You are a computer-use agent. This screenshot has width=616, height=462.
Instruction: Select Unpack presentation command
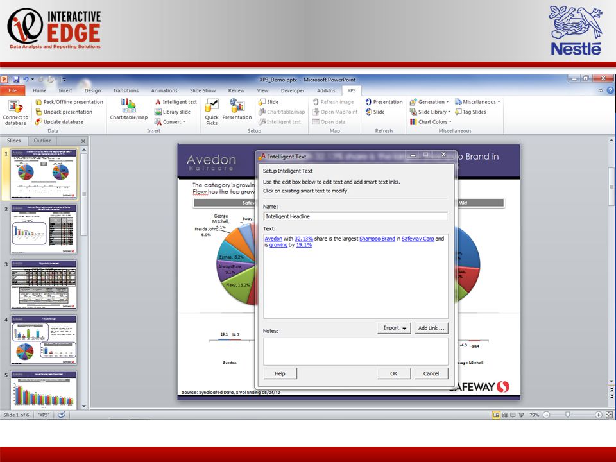(x=64, y=112)
